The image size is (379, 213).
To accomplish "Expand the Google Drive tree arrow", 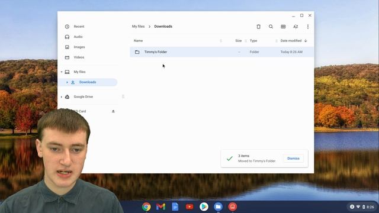I will pos(62,97).
